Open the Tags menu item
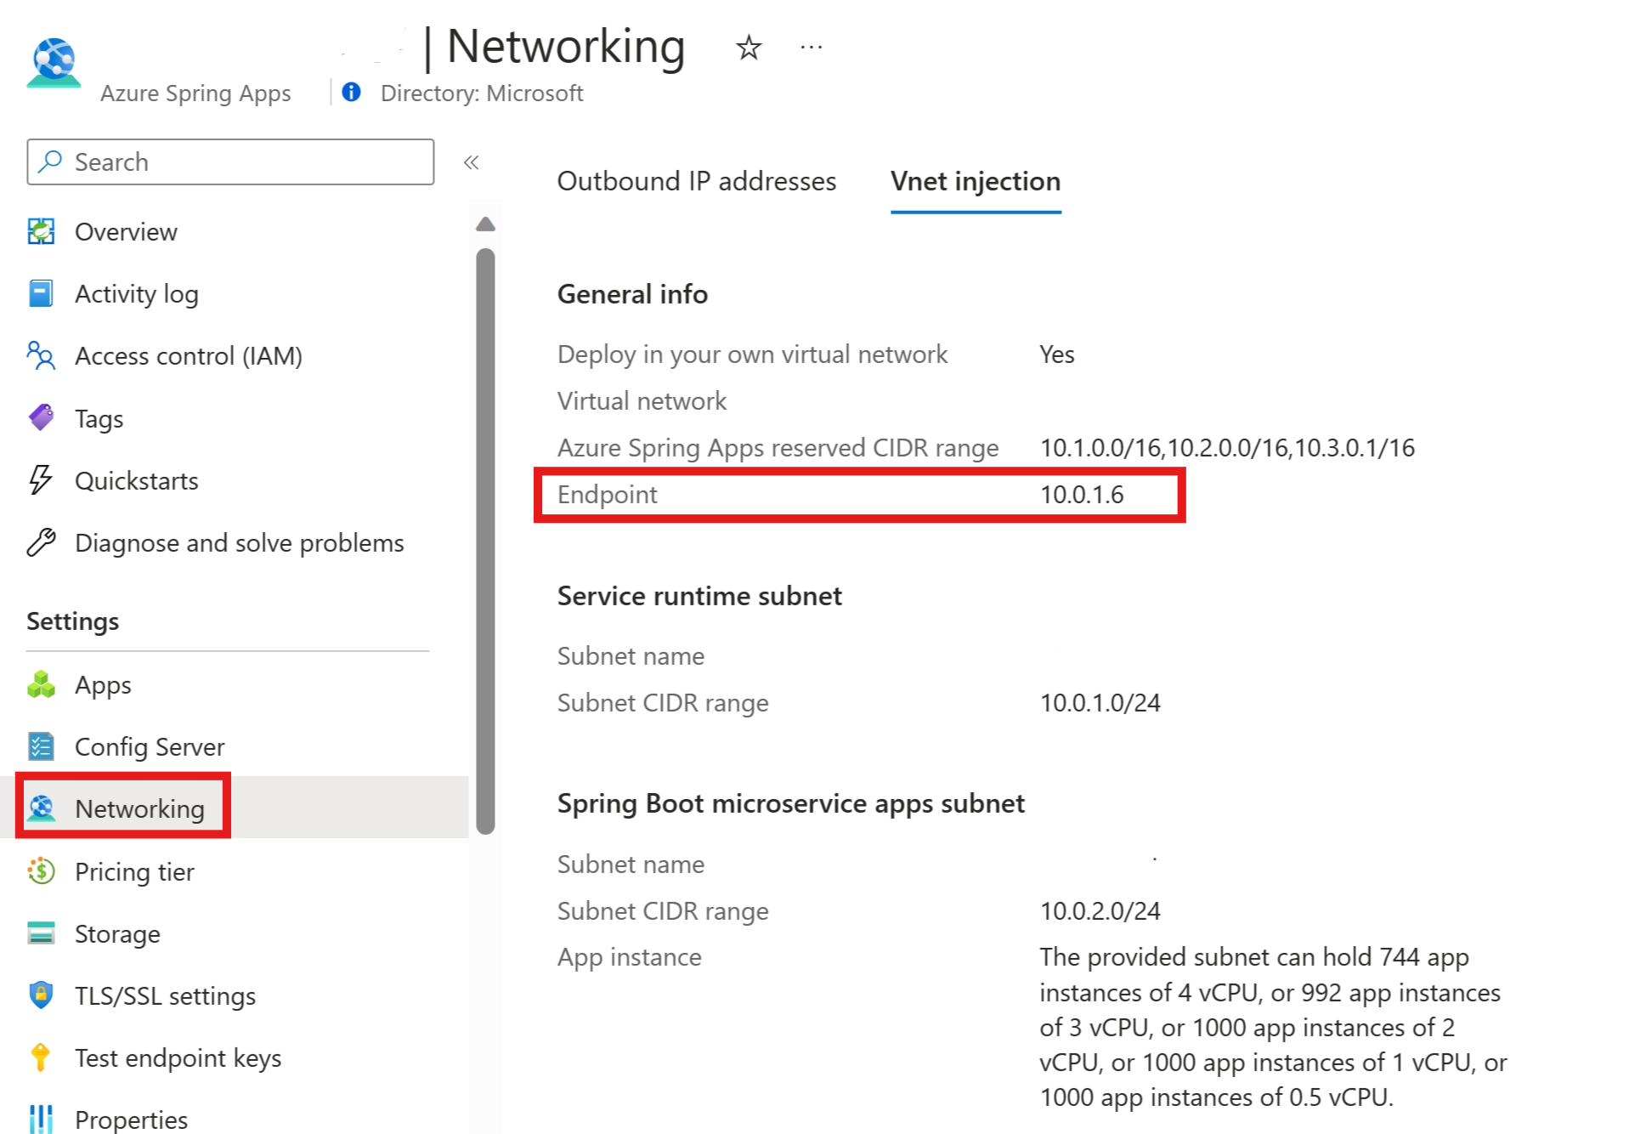The image size is (1629, 1134). (99, 418)
